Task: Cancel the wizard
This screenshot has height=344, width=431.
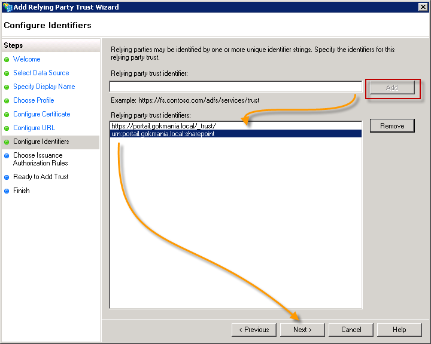Action: [351, 330]
